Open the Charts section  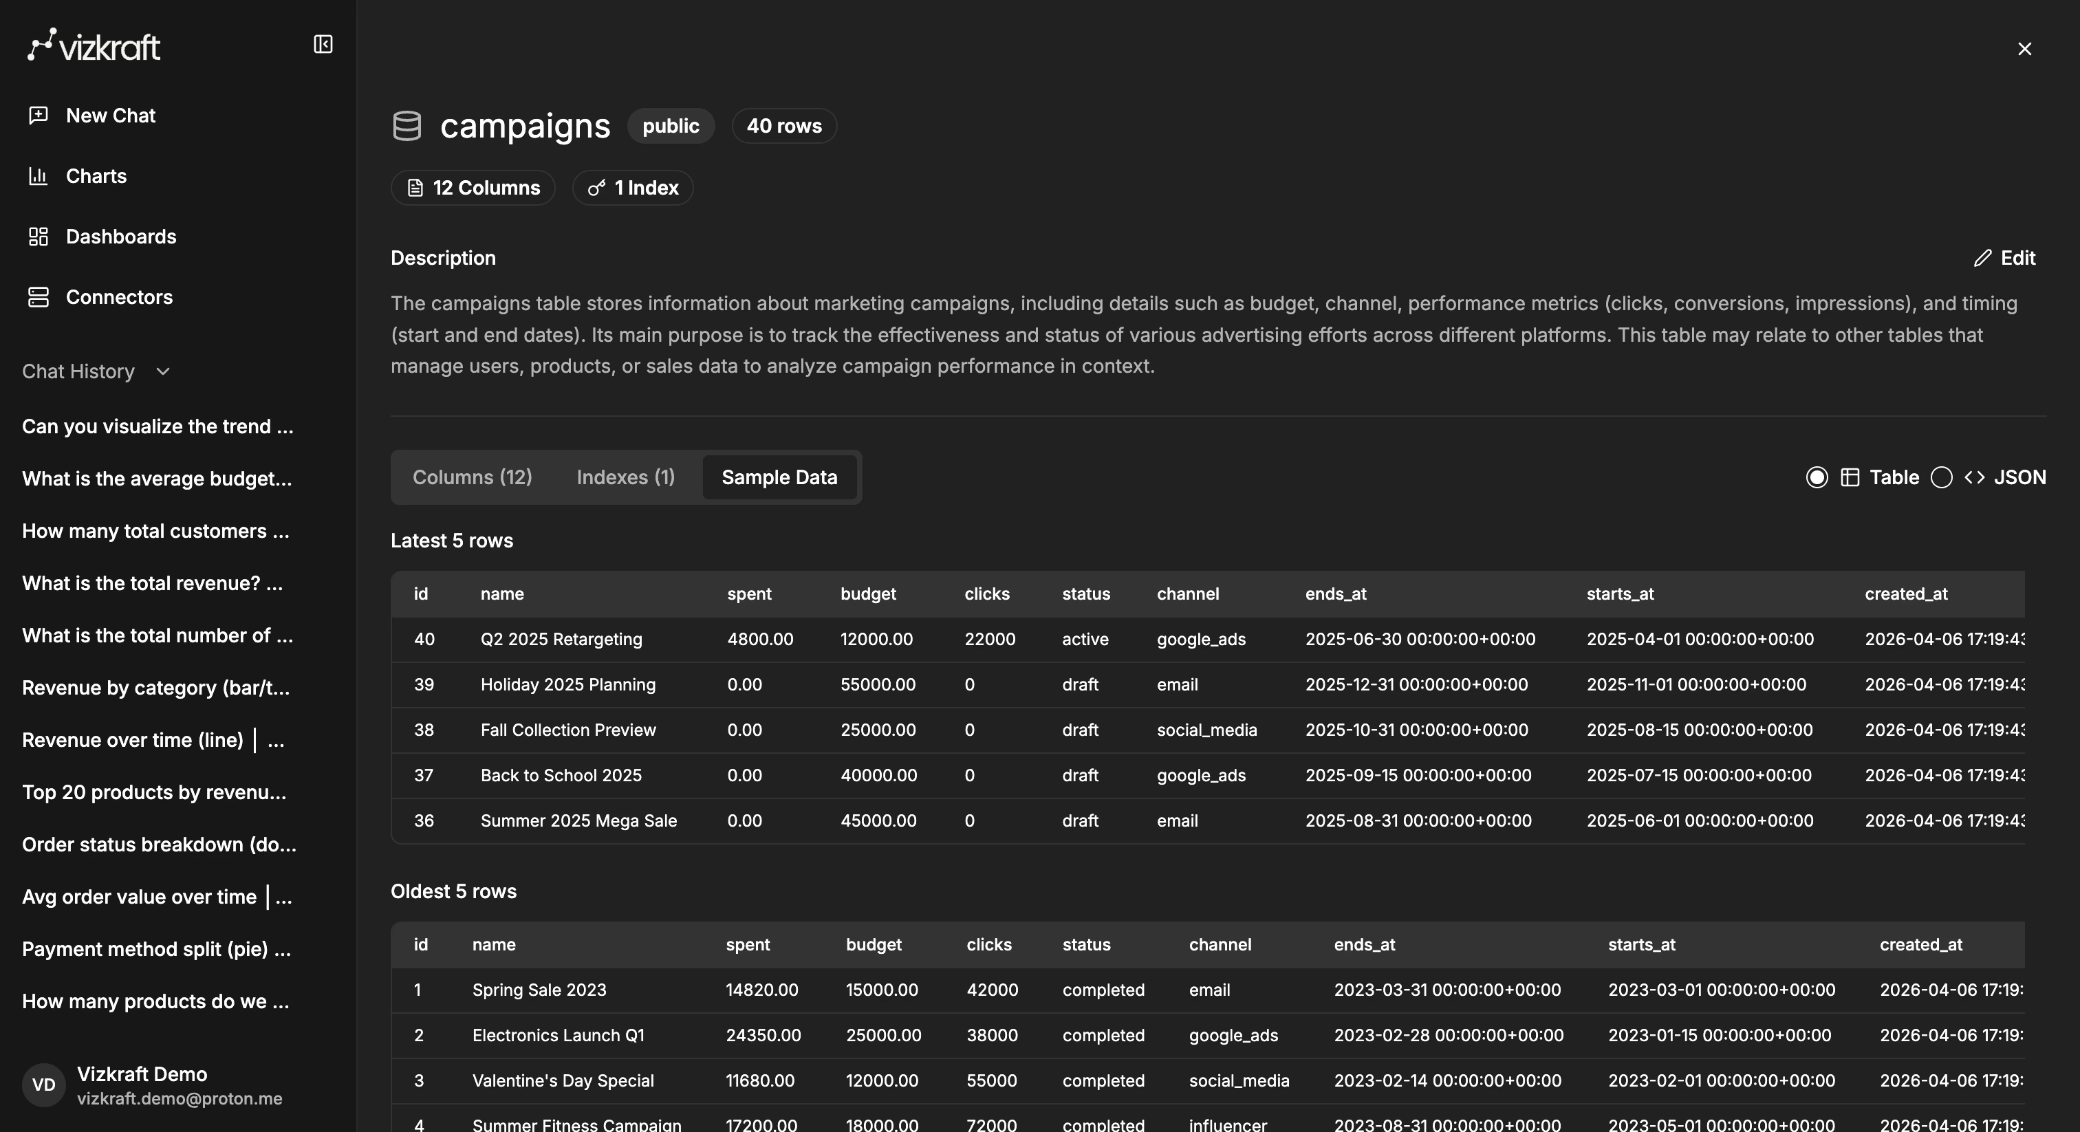click(x=96, y=175)
